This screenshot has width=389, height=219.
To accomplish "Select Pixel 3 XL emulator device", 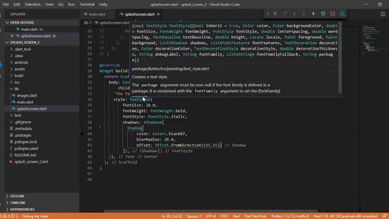I will (x=346, y=217).
